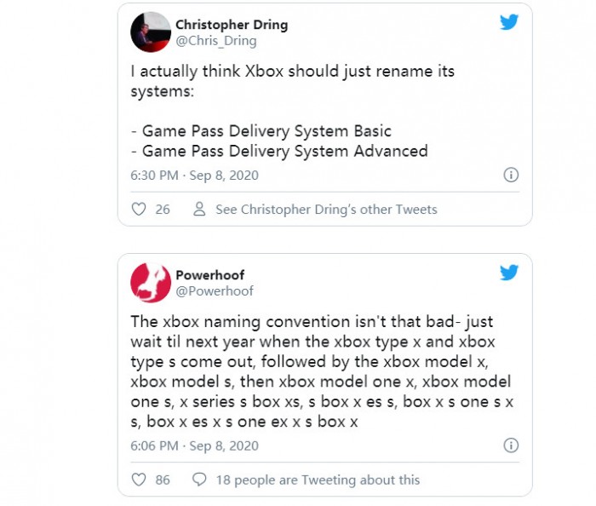The height and width of the screenshot is (506, 596).
Task: Open Powerhoof's red avatar image
Action: coord(151,282)
